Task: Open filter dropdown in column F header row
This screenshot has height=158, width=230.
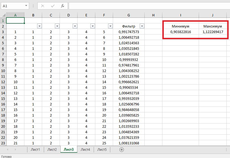Action: tap(110, 26)
